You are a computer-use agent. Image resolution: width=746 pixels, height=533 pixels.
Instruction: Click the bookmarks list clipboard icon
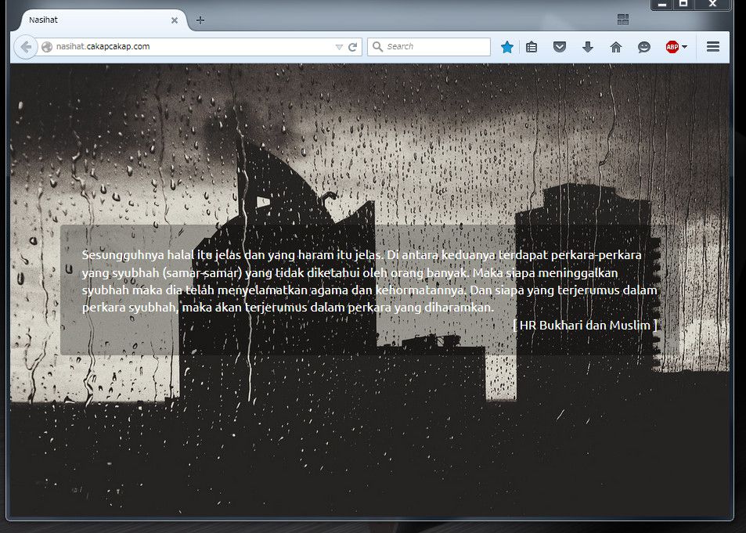532,47
